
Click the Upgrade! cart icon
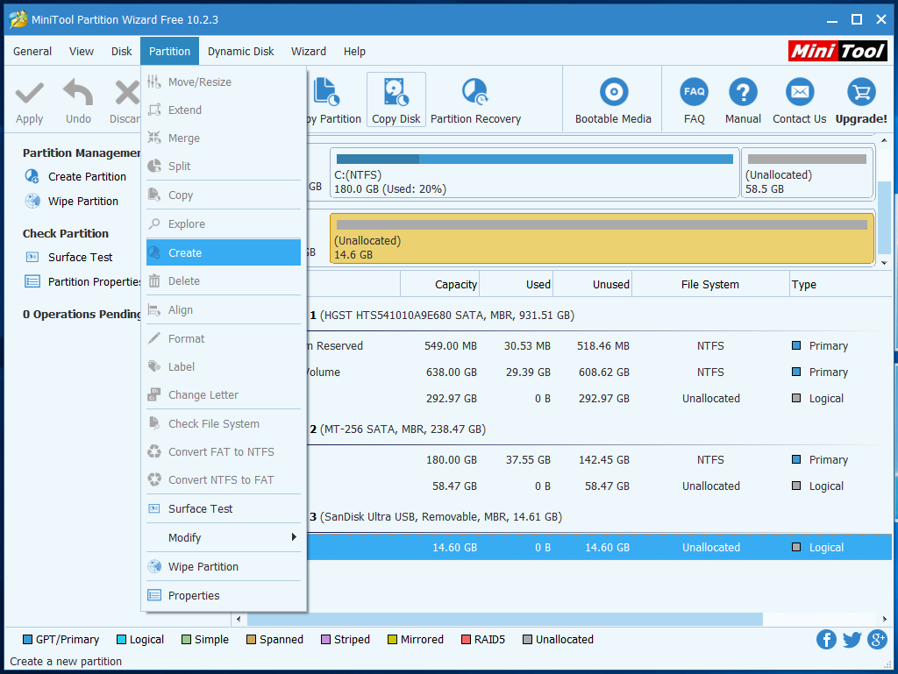click(x=861, y=92)
